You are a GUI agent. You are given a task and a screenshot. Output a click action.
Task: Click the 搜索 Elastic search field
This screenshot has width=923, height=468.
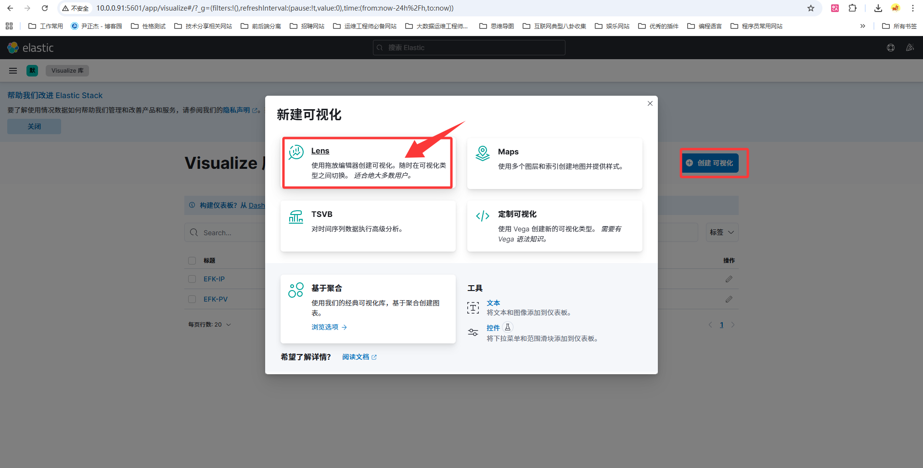(x=469, y=48)
